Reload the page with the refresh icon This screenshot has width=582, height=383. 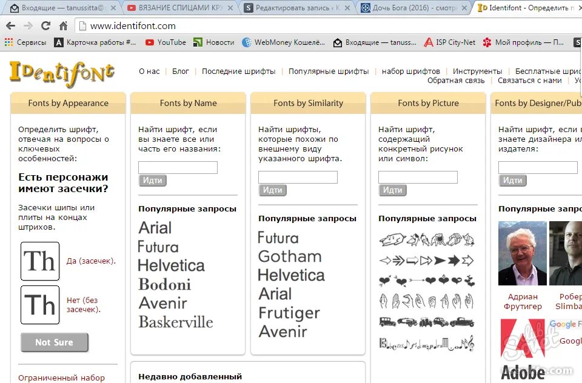click(x=45, y=25)
